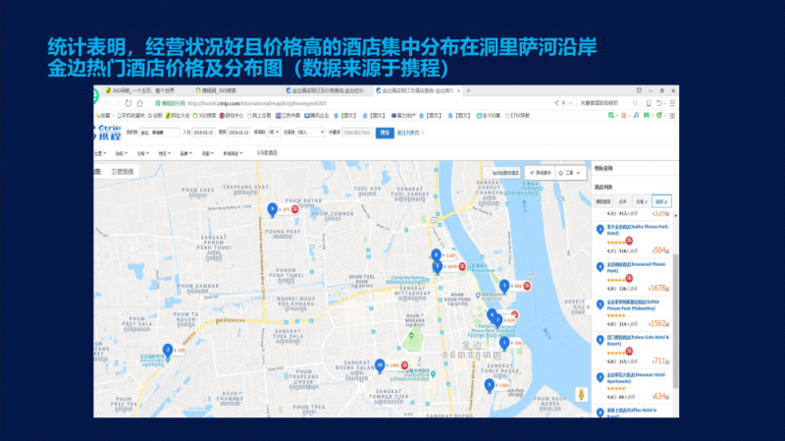The image size is (785, 441).
Task: Click map pin number 3 on the peninsula
Action: 504,286
